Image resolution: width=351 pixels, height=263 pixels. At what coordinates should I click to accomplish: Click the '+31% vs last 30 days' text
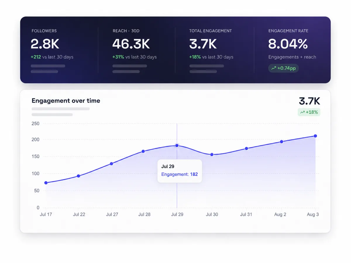[x=135, y=57]
